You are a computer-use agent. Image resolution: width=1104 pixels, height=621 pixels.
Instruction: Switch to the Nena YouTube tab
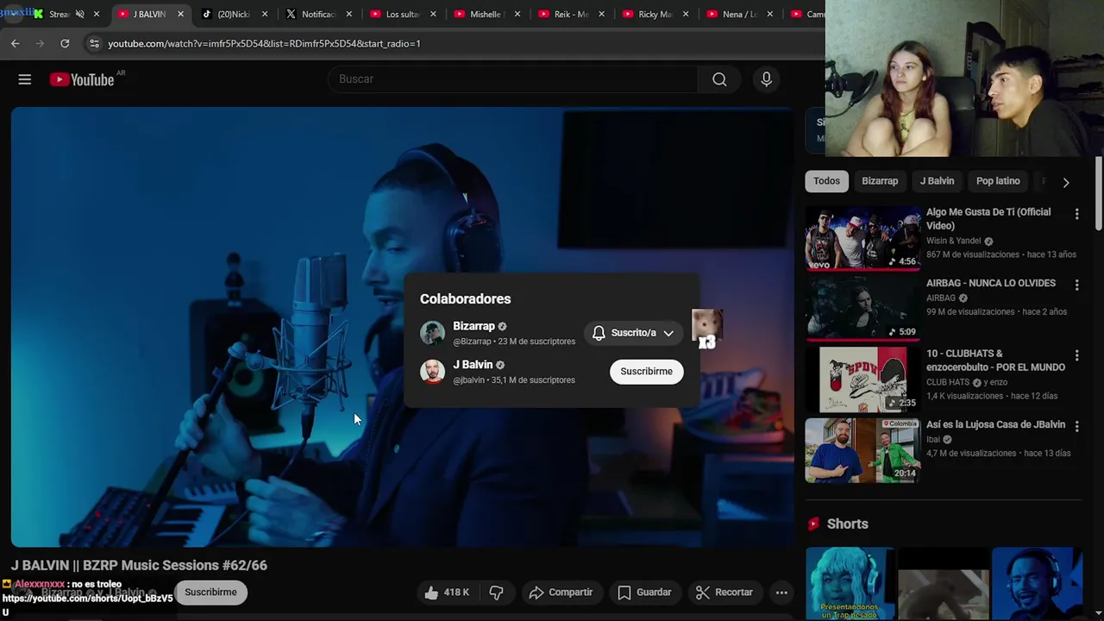738,14
